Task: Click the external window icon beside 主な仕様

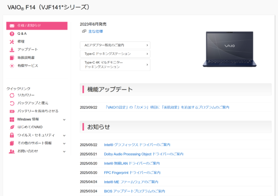Action: (84, 31)
